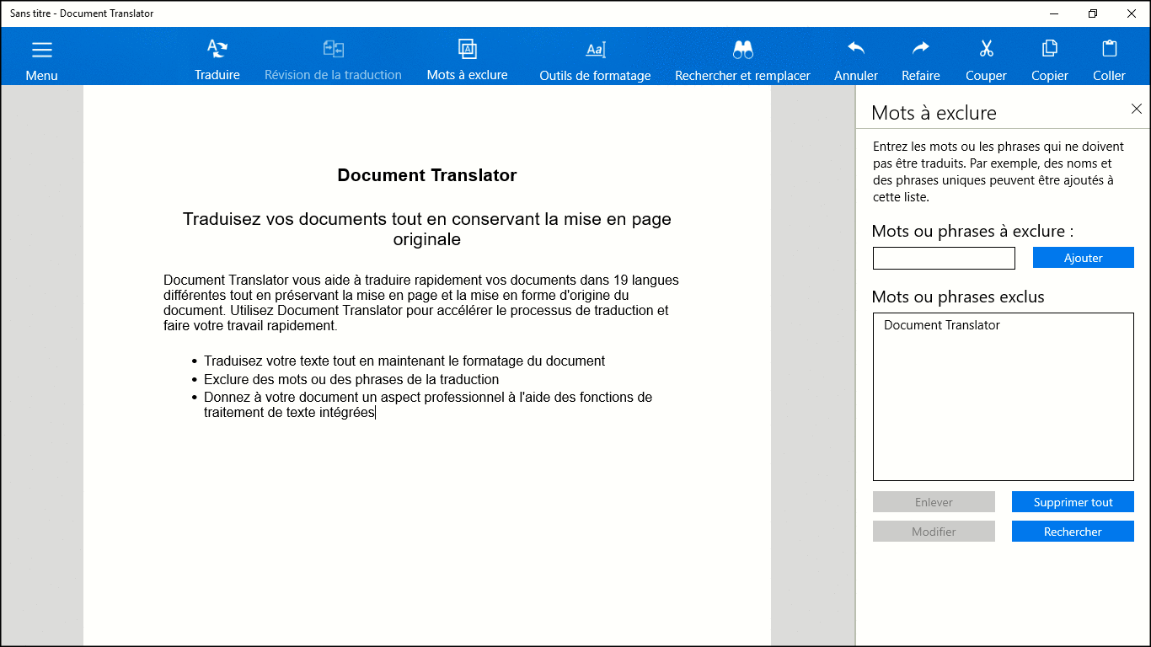Select "Document Translator" in excluded list

pos(942,325)
